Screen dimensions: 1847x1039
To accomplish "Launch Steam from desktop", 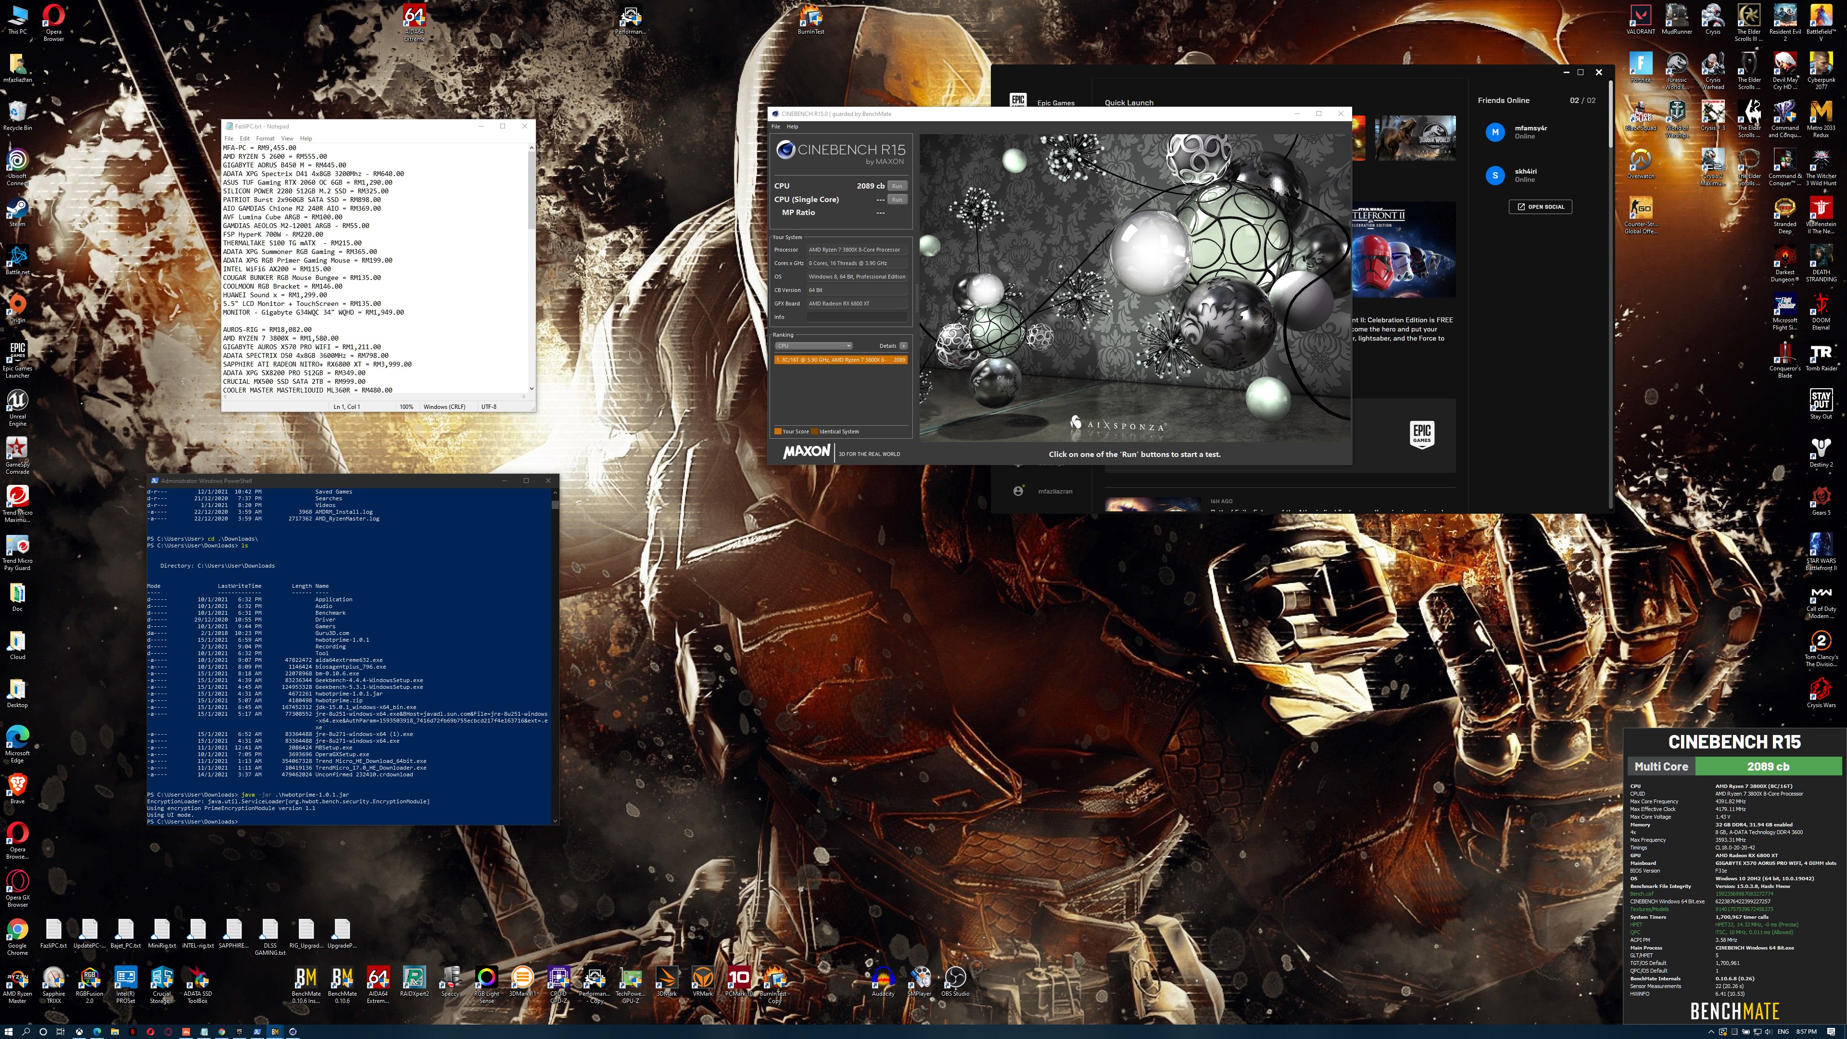I will click(17, 213).
